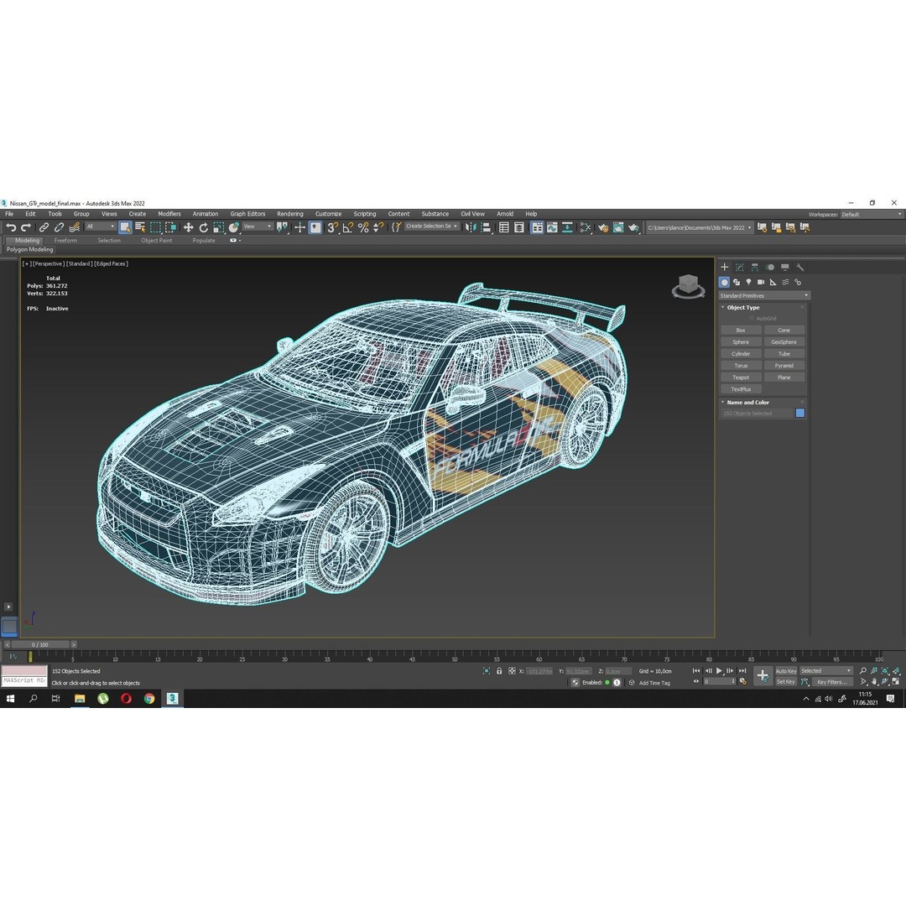906x906 pixels.
Task: Open the Schematic View icon
Action: tap(567, 227)
